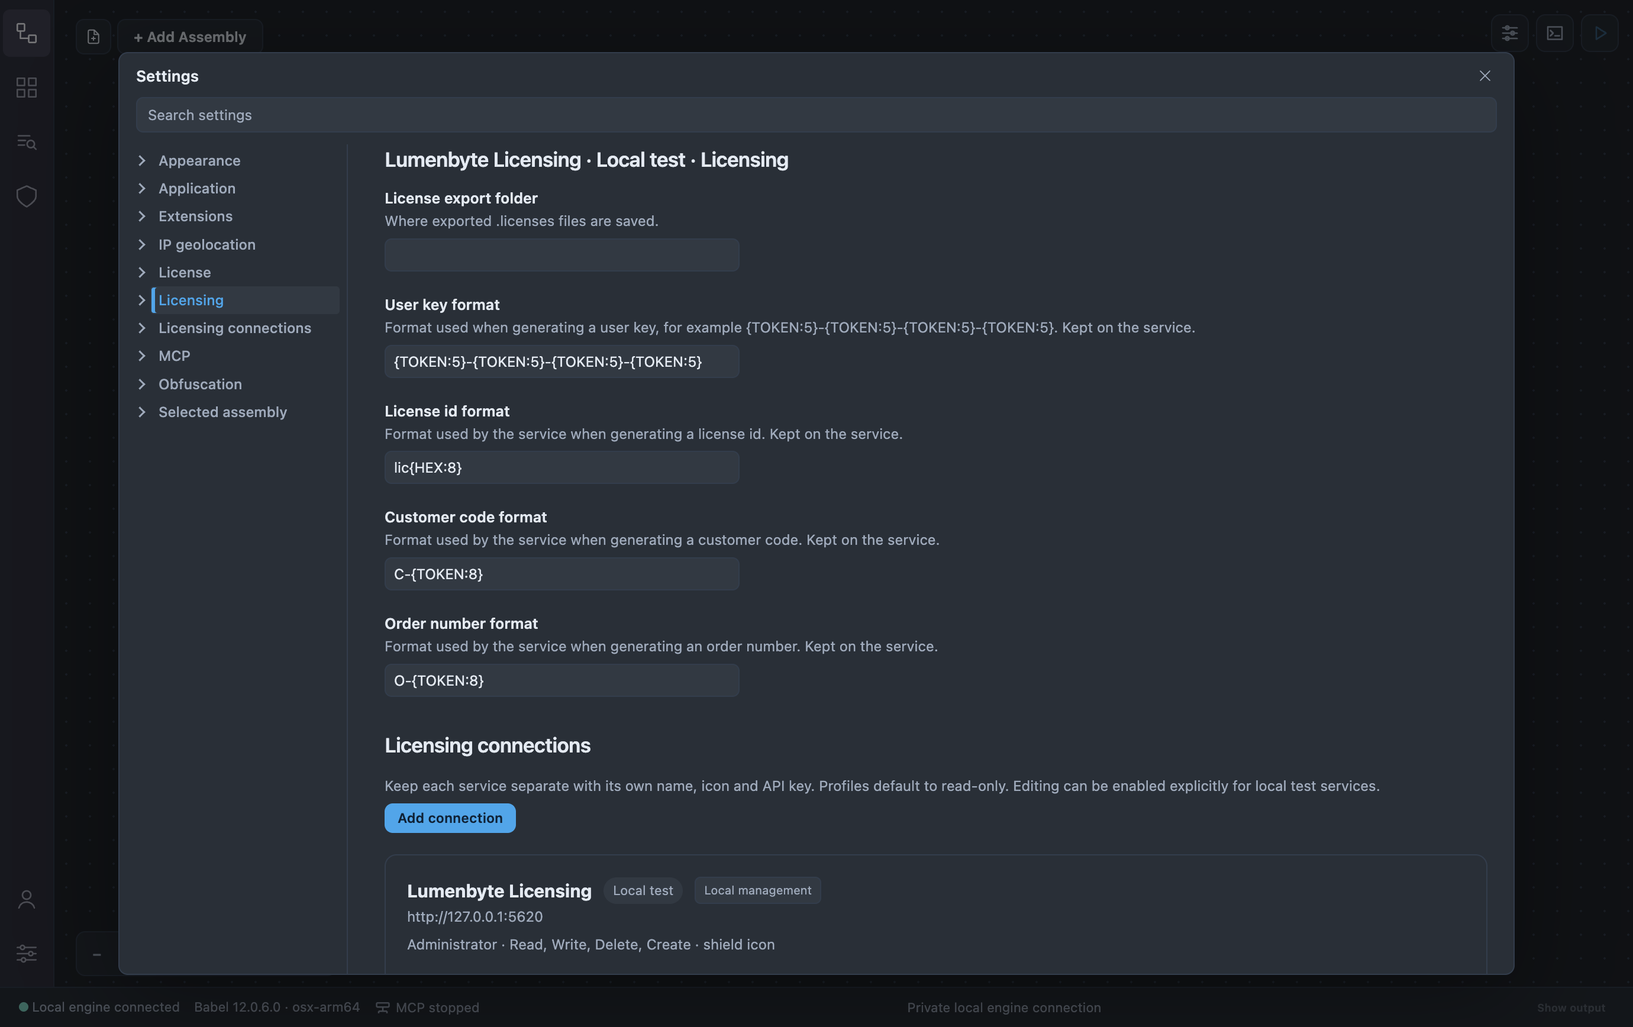This screenshot has height=1027, width=1633.
Task: Click the License export folder field
Action: (561, 255)
